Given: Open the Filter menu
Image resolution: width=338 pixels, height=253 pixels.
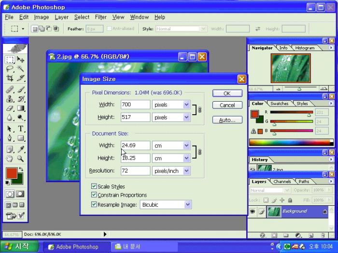Looking at the screenshot, I should pos(100,17).
